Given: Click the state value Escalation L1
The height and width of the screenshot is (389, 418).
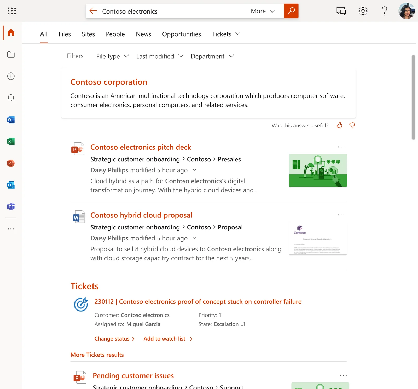Looking at the screenshot, I should 229,324.
